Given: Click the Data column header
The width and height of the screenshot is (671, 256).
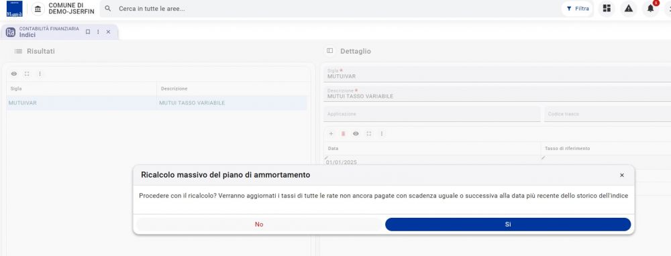Looking at the screenshot, I should pos(432,148).
